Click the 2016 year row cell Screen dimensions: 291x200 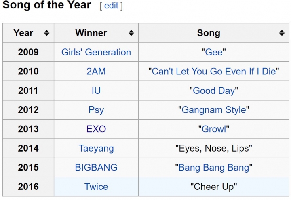(28, 187)
